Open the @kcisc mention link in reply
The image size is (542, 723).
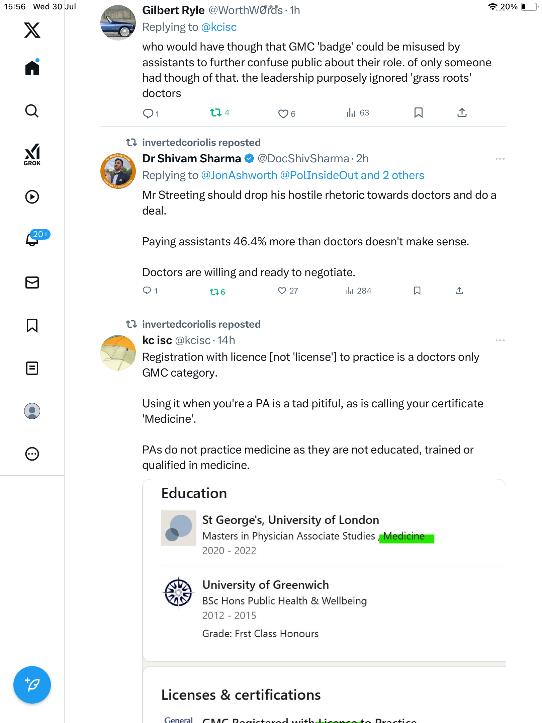(x=219, y=27)
